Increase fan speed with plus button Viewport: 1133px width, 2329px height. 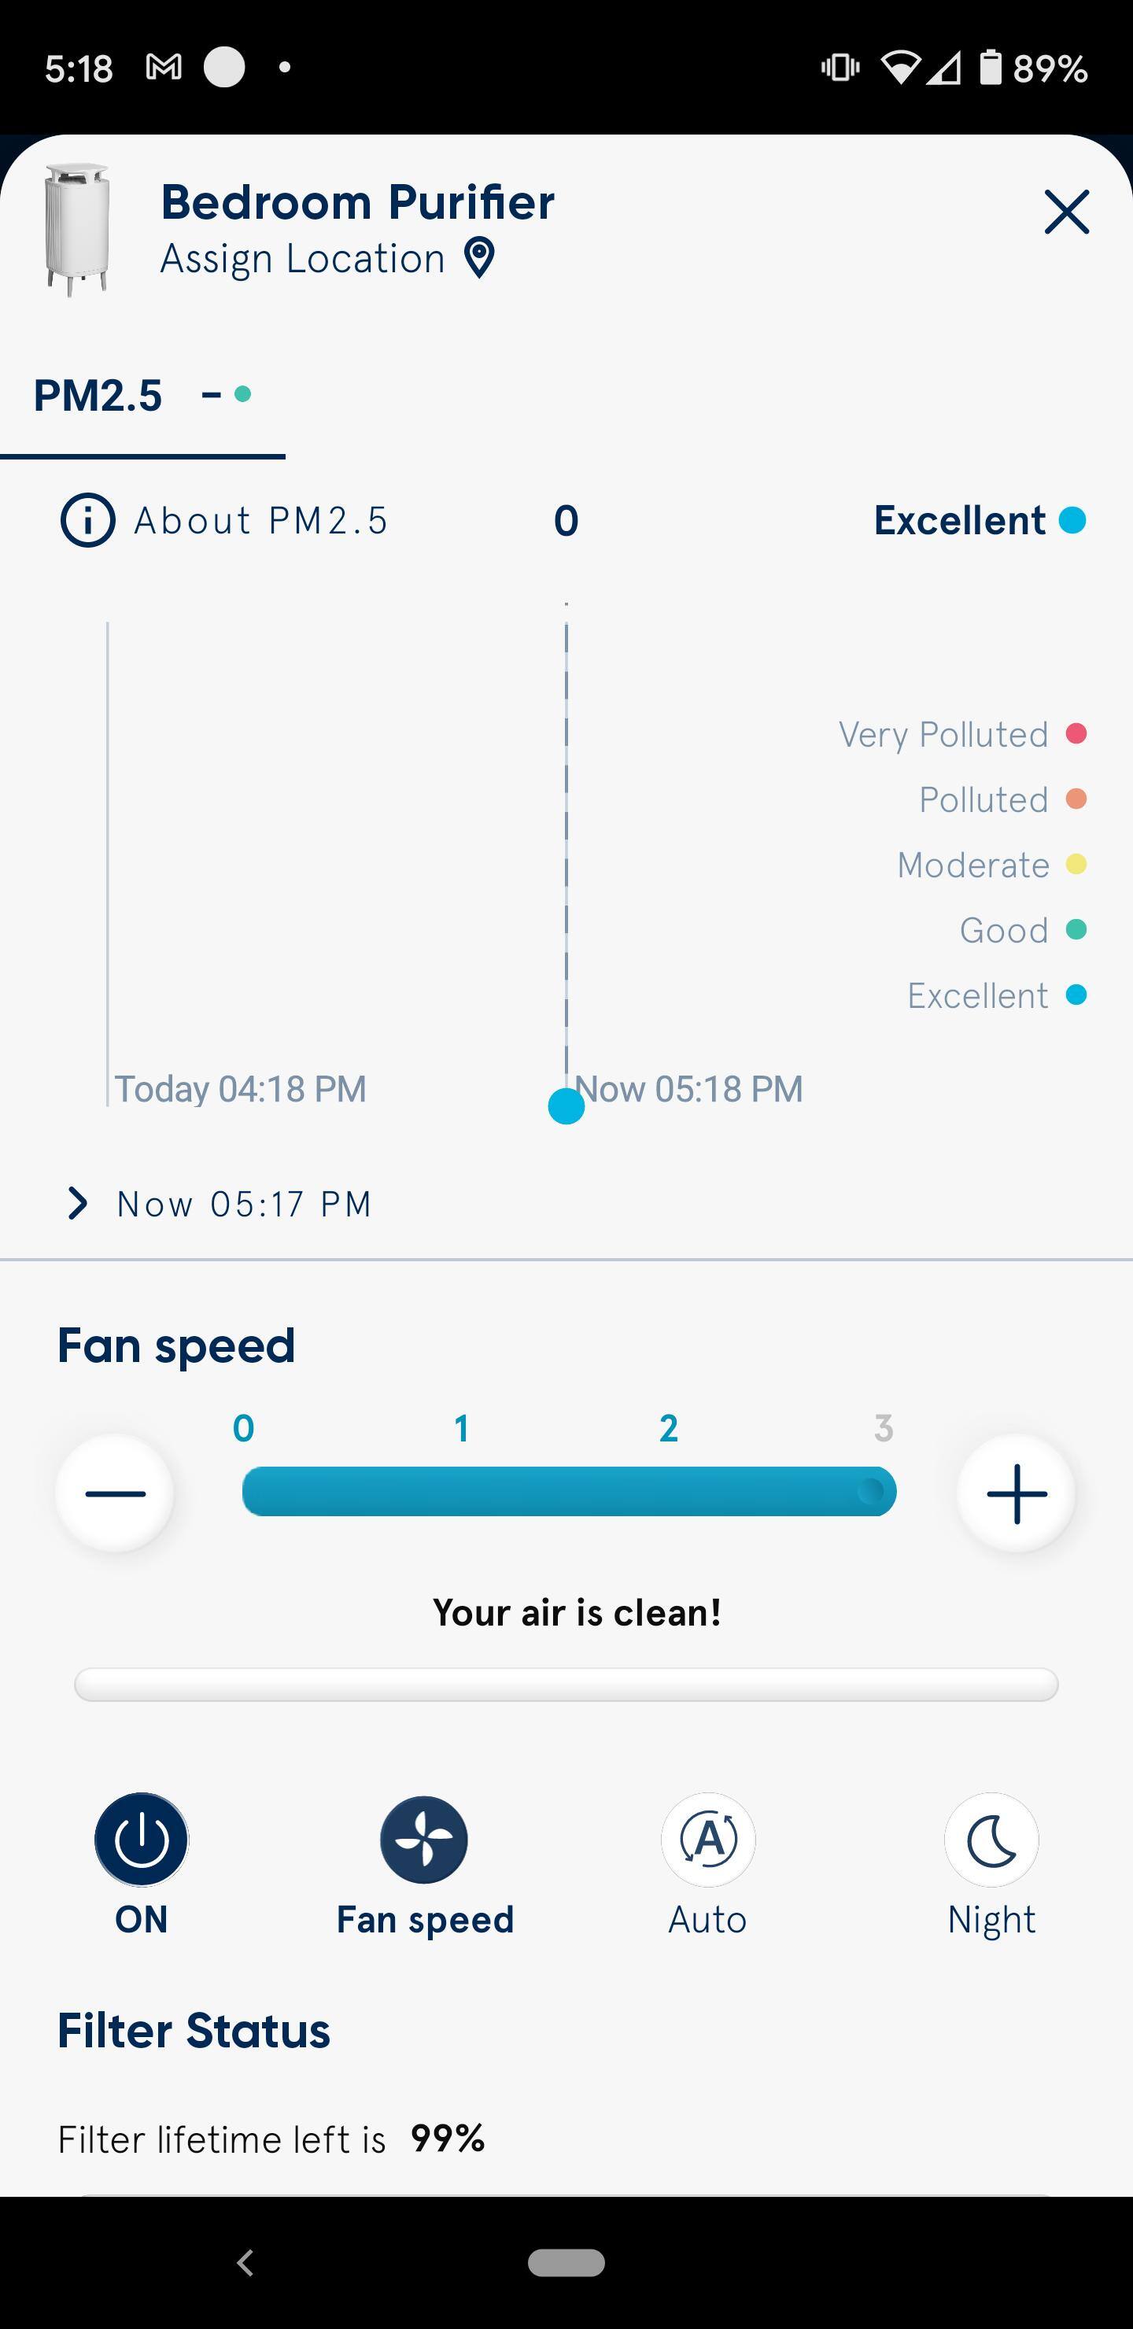pos(1016,1493)
